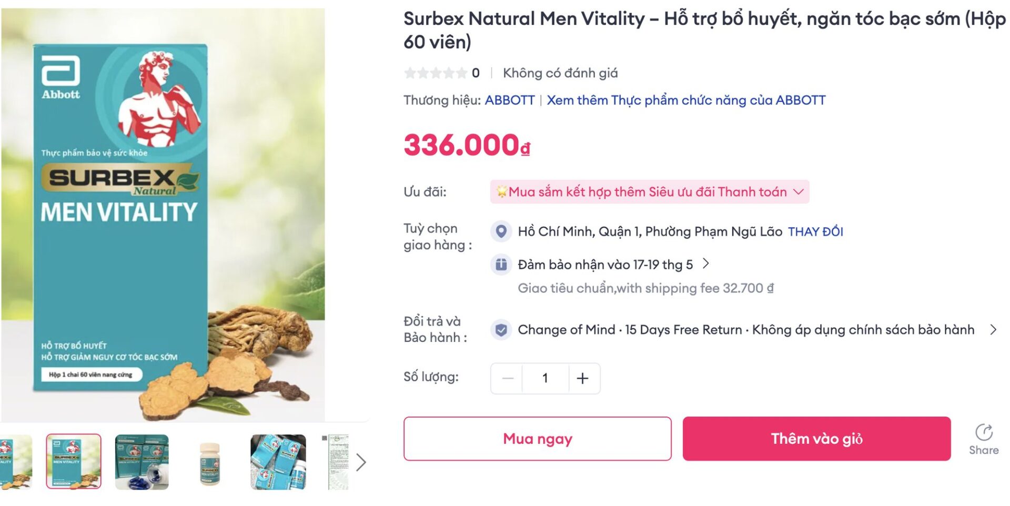This screenshot has width=1010, height=506.
Task: Click the plus icon to increase quantity
Action: click(x=582, y=378)
